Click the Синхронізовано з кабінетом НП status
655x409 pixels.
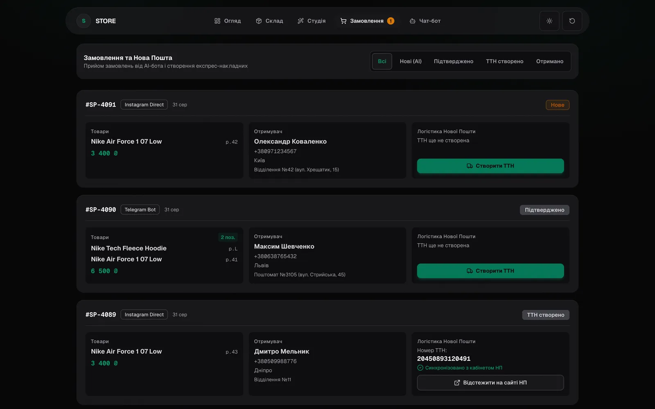pyautogui.click(x=460, y=368)
